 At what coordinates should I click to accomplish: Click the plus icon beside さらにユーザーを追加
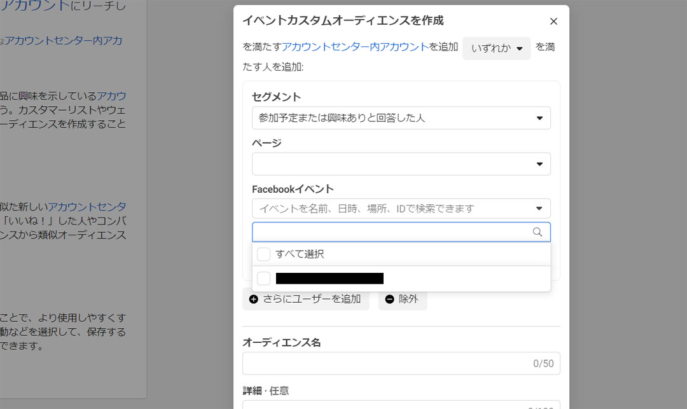tap(254, 299)
